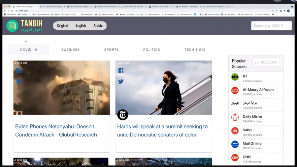297x167 pixels.
Task: Click the Tanbih newspaper logo icon
Action: tap(12, 26)
